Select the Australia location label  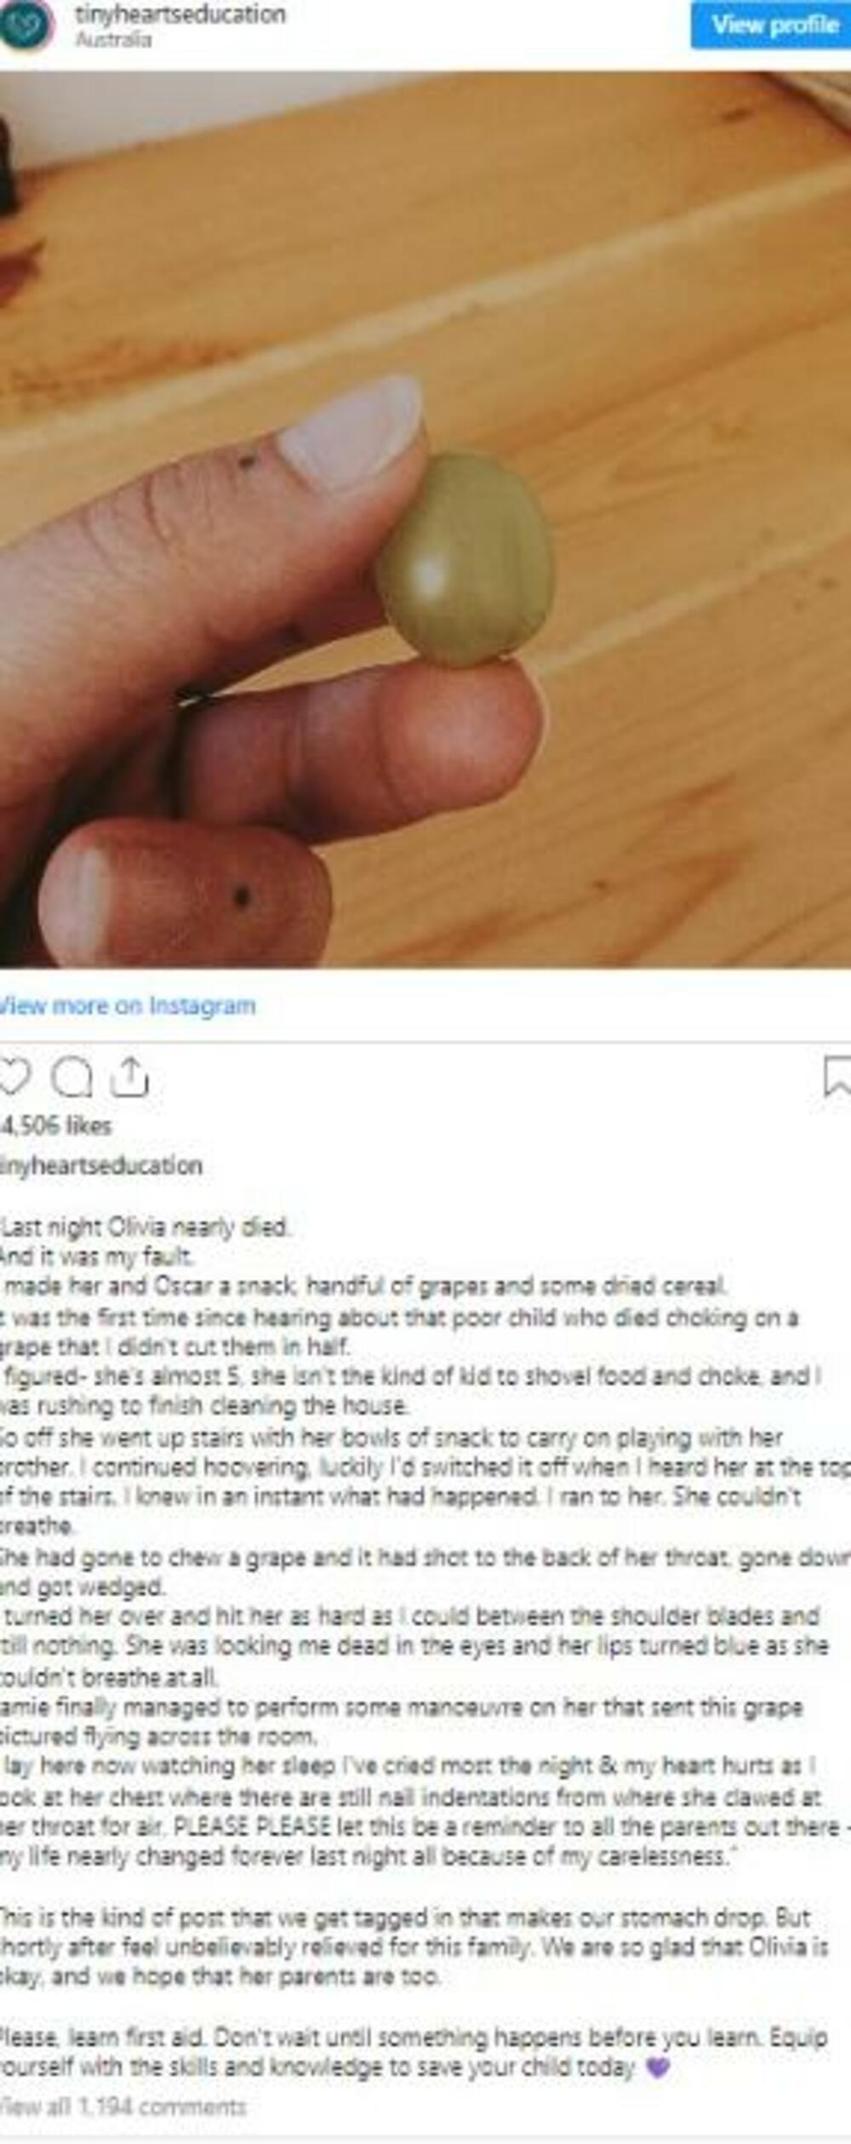click(113, 39)
